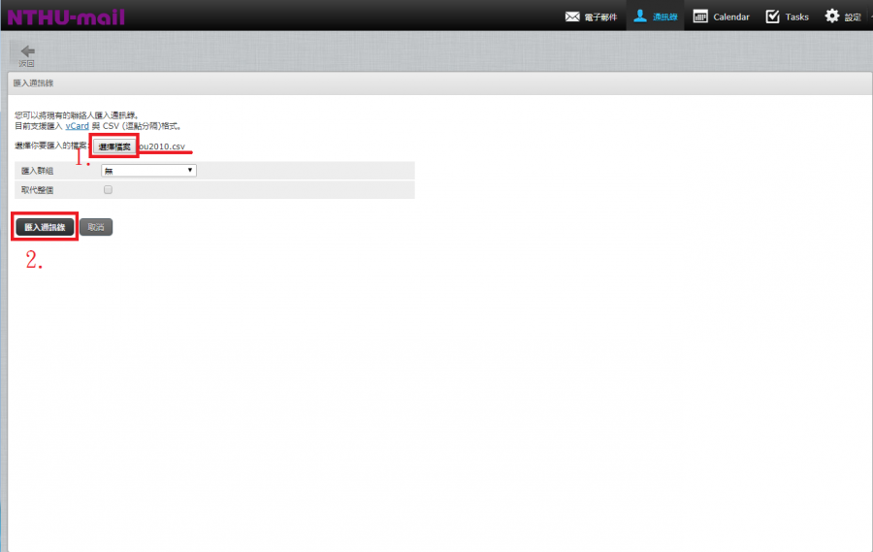Open the vCard link

click(77, 126)
